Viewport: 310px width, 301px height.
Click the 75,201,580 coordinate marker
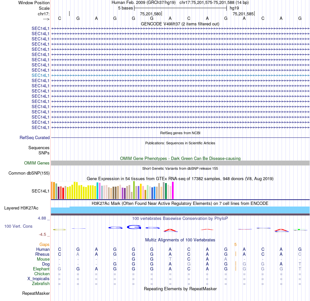[x=150, y=14]
